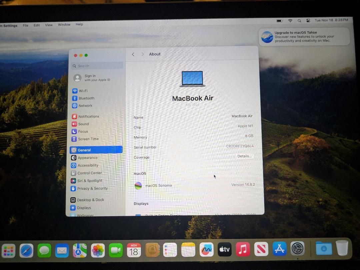This screenshot has height=270, width=360.
Task: Open the App Store from the Dock
Action: point(279,249)
